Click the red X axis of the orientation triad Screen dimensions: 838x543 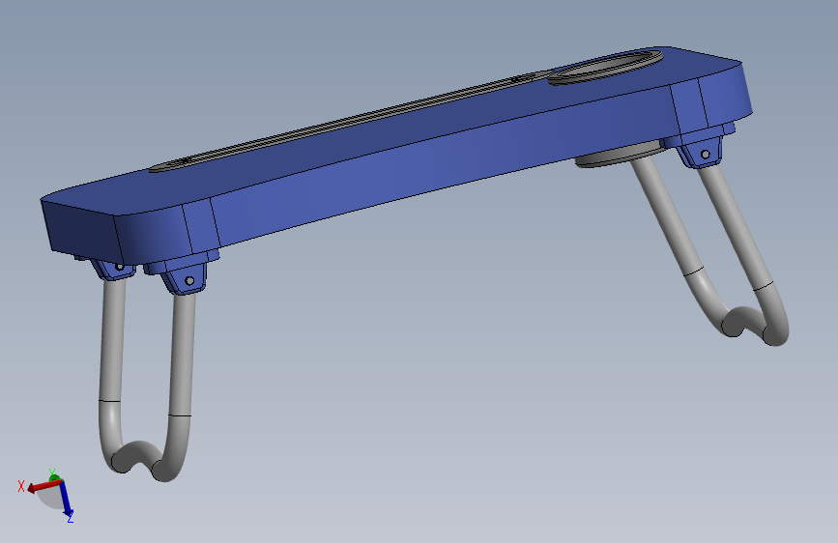[x=43, y=485]
